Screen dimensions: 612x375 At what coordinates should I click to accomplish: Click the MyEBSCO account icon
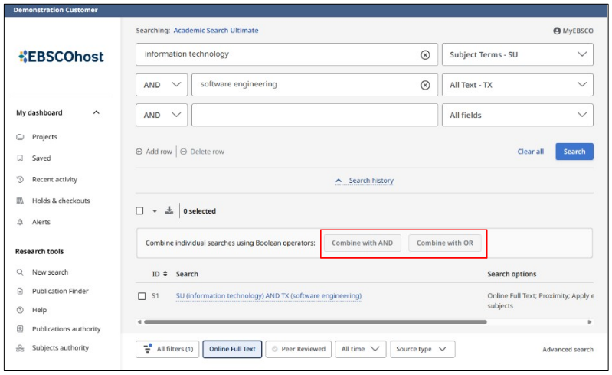tap(557, 31)
